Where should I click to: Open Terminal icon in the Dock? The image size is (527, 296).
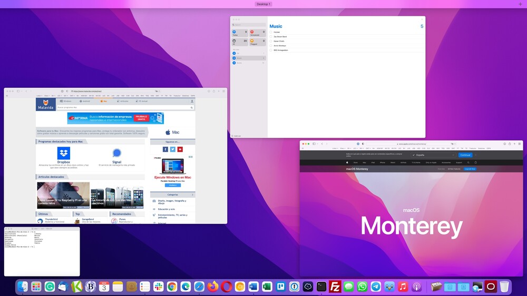point(321,287)
